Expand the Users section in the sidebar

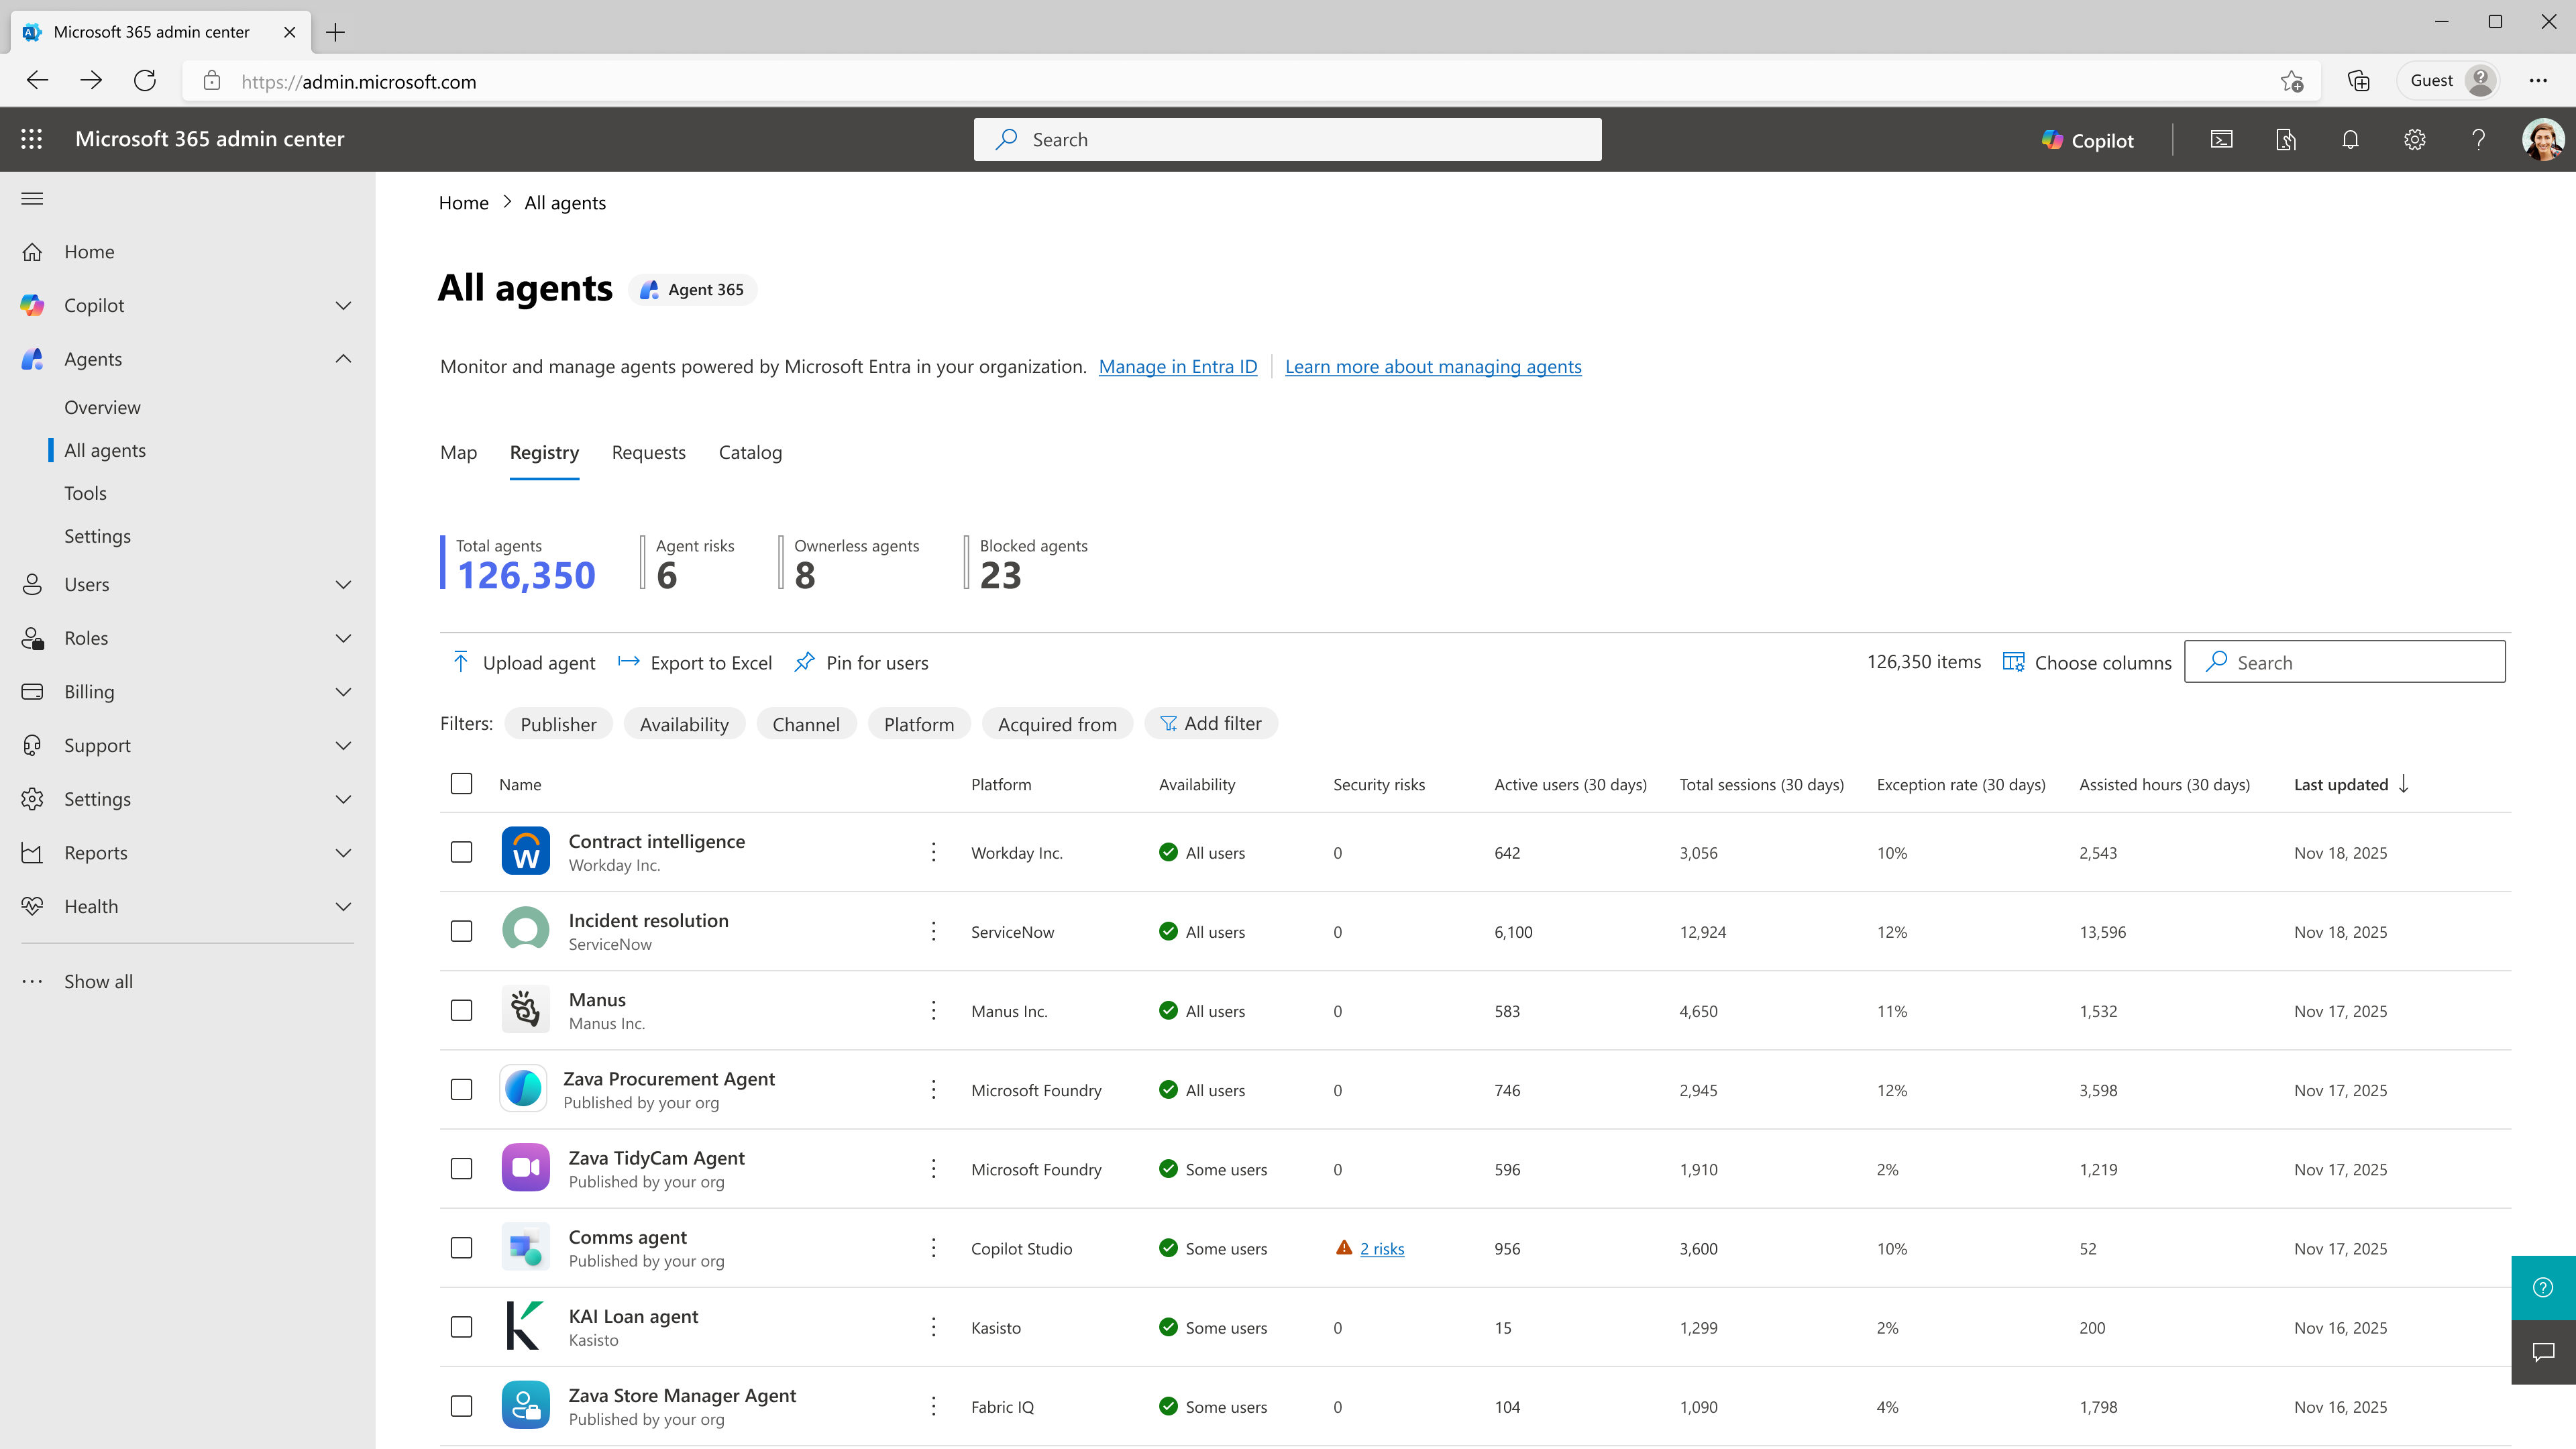tap(344, 585)
